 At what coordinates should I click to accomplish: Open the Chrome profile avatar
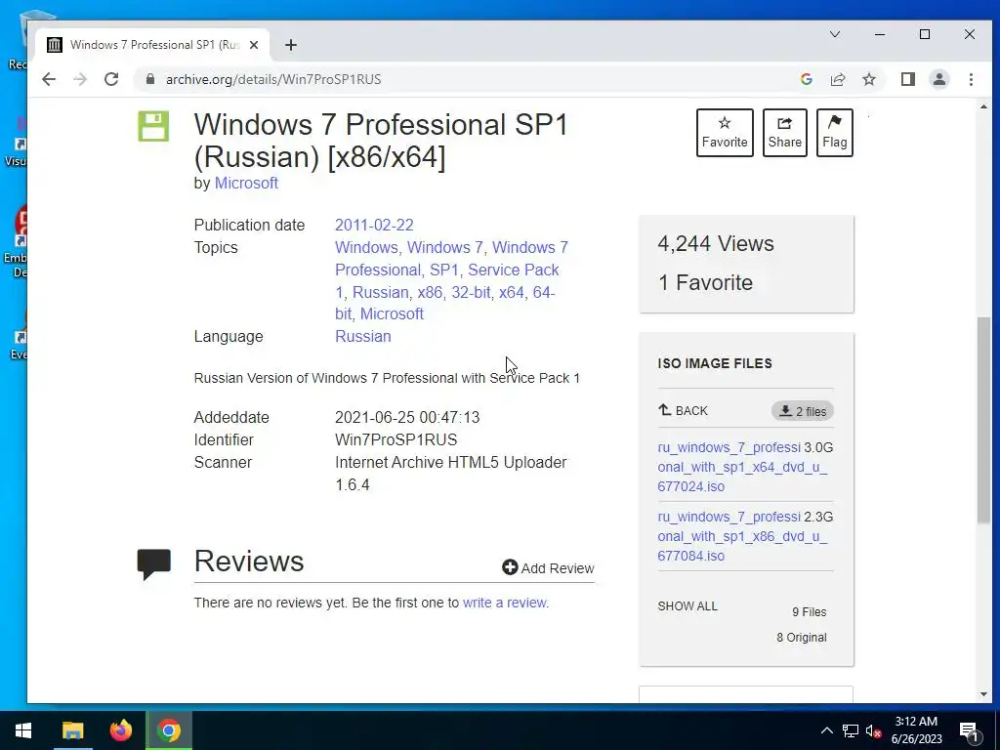939,79
